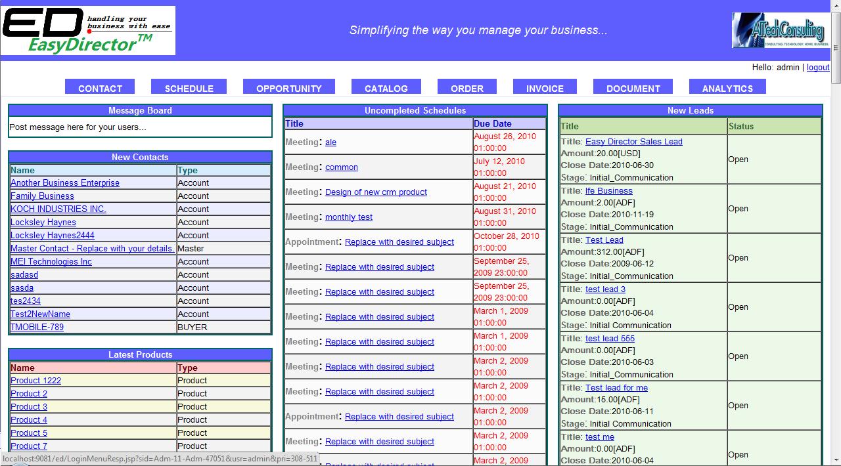Click the 'Uncompleted Schedules' panel heading
The width and height of the screenshot is (841, 466).
coord(415,111)
